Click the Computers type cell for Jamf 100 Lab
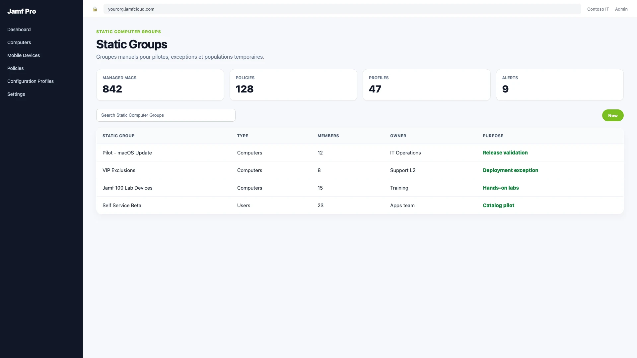637x358 pixels. pyautogui.click(x=249, y=188)
